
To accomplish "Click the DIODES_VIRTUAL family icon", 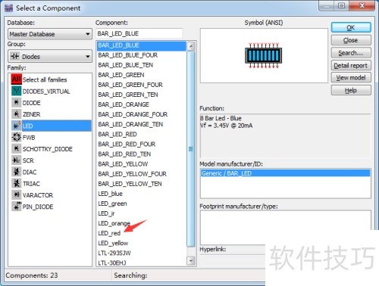I will 17,91.
